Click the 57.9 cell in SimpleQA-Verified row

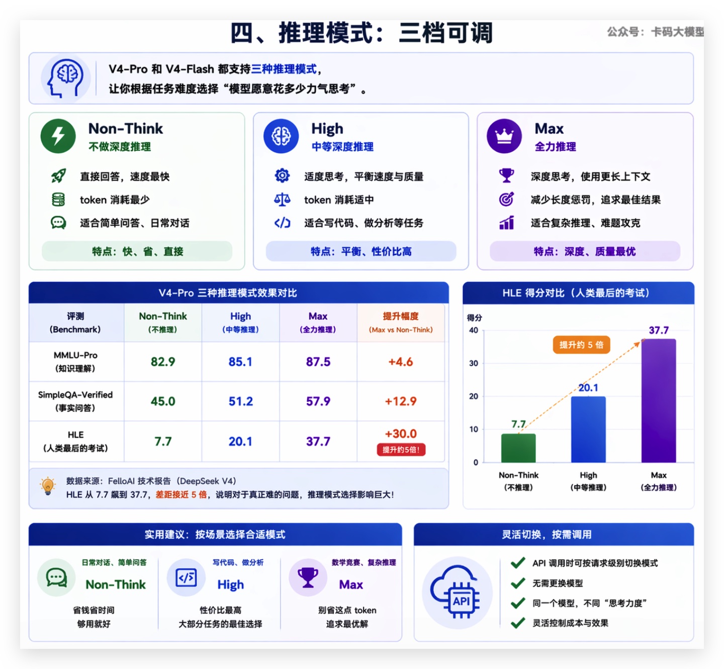coord(318,401)
